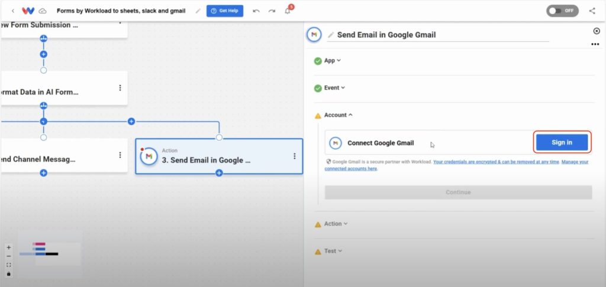Zoom out on the canvas
Screen dimensions: 606x287
click(9, 256)
